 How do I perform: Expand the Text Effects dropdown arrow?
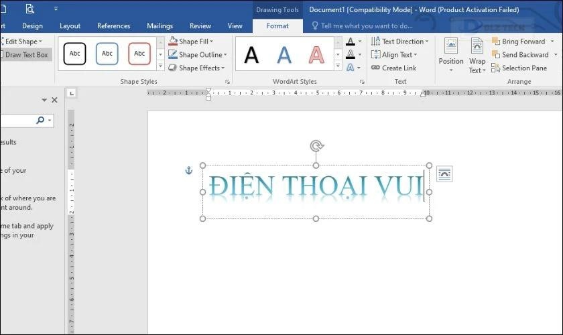pos(359,68)
